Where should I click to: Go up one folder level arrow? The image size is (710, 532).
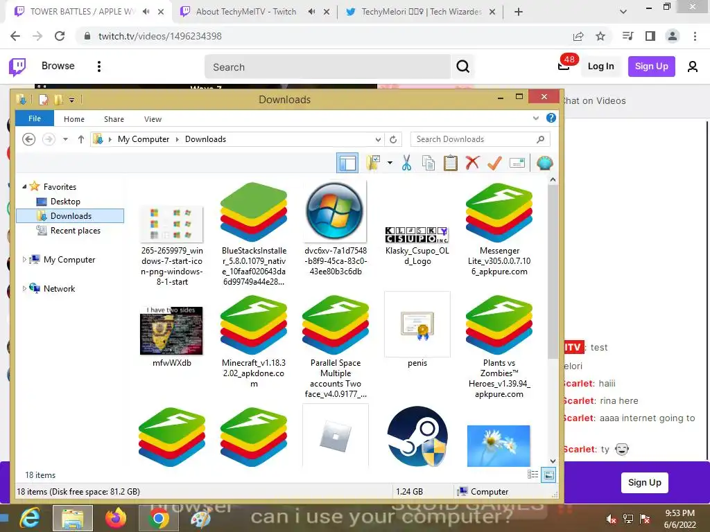pos(81,139)
